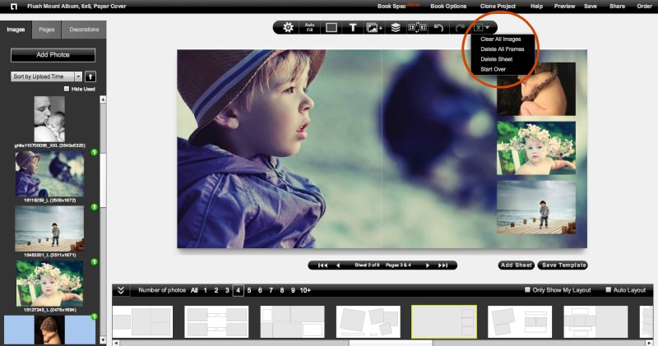
Task: Click the Save Template button
Action: (x=563, y=265)
